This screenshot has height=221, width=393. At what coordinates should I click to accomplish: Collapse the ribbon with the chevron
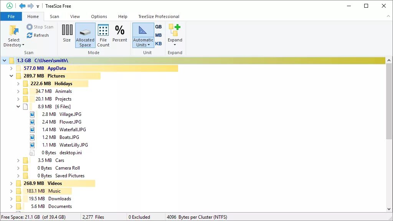(388, 16)
